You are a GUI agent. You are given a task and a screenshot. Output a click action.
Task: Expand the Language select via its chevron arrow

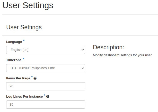[x=83, y=50]
